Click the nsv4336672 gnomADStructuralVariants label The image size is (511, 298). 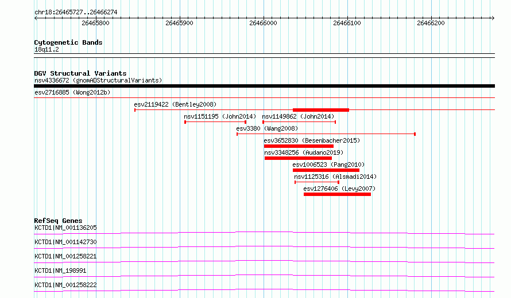coord(98,80)
